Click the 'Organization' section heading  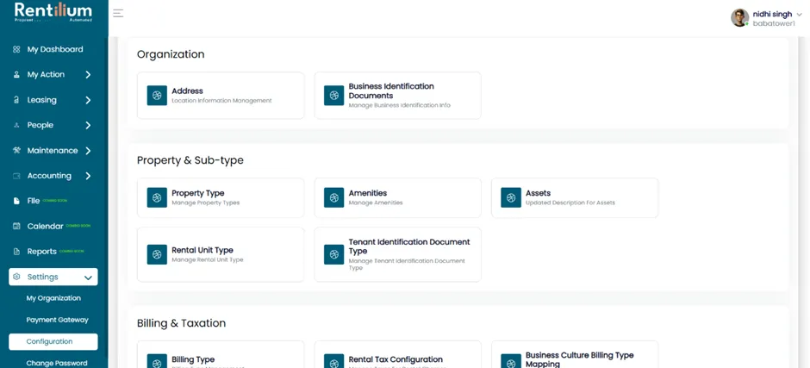171,54
